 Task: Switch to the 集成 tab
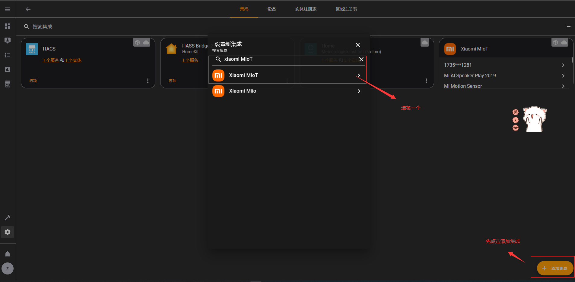[x=244, y=9]
